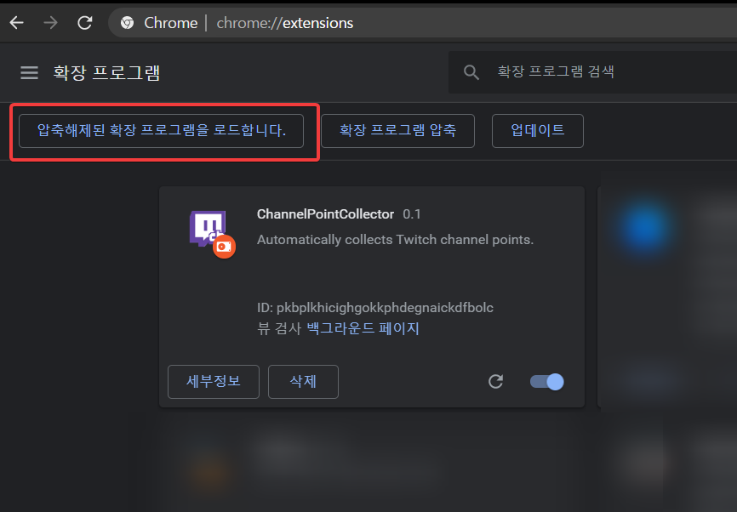Disable the ChannelPointCollector extension

[x=546, y=382]
